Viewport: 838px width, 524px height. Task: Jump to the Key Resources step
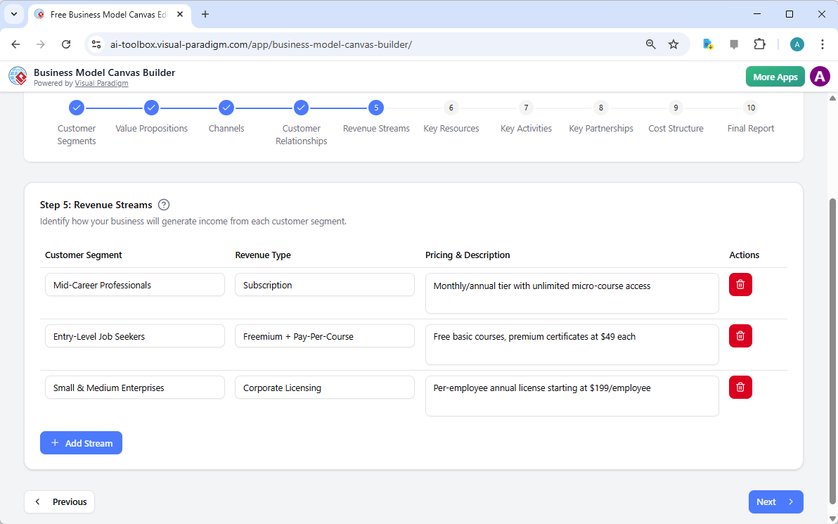tap(451, 108)
